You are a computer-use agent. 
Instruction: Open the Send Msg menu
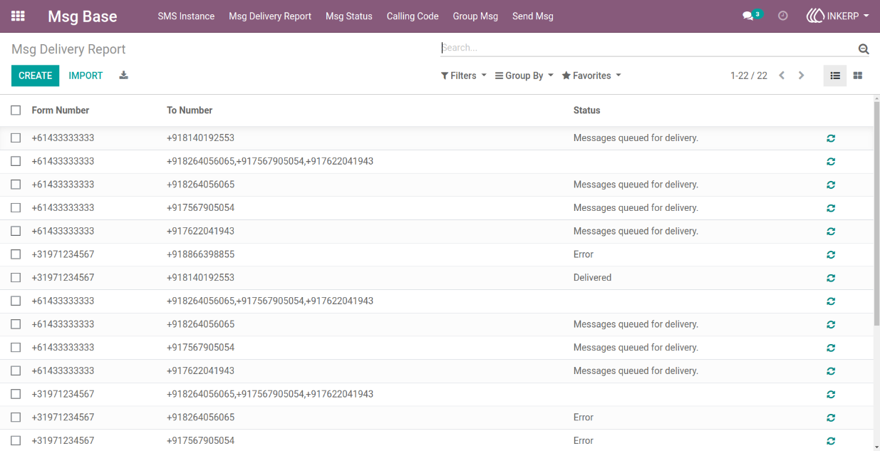tap(533, 16)
